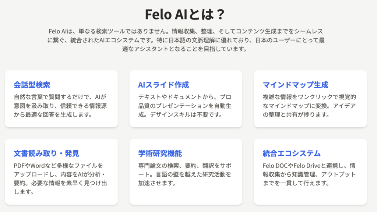Click the Felo DOCやFelo Drive description

tap(309, 174)
